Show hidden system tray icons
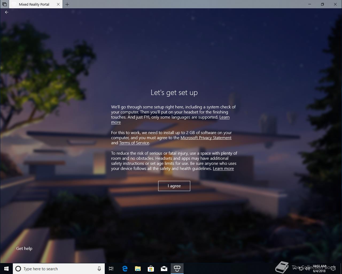The width and height of the screenshot is (342, 274). (x=294, y=269)
